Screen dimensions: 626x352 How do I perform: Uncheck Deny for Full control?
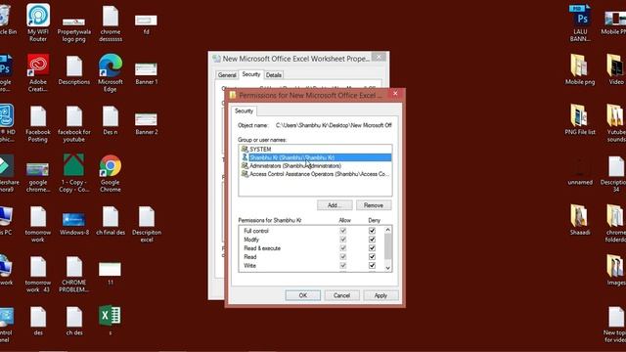pyautogui.click(x=372, y=231)
